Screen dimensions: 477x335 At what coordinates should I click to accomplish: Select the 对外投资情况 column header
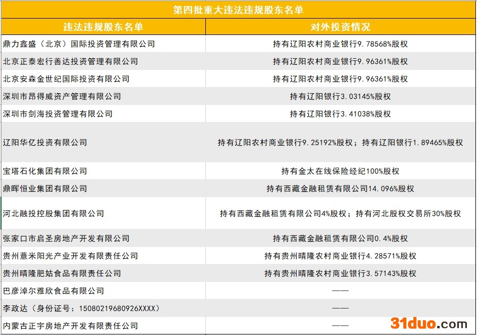click(x=340, y=27)
